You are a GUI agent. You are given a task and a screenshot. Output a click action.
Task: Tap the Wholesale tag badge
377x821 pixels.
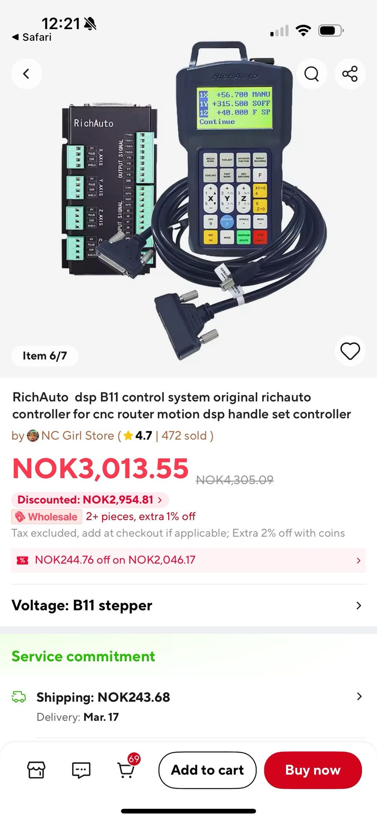(x=47, y=517)
